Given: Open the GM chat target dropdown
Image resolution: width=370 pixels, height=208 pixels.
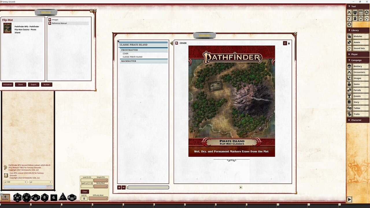Looking at the screenshot, I should (x=15, y=182).
